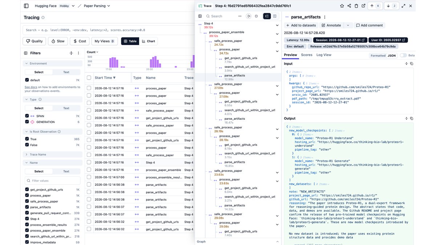436x245 pixels.
Task: Open the Count chart metric dropdown
Action: (92, 52)
